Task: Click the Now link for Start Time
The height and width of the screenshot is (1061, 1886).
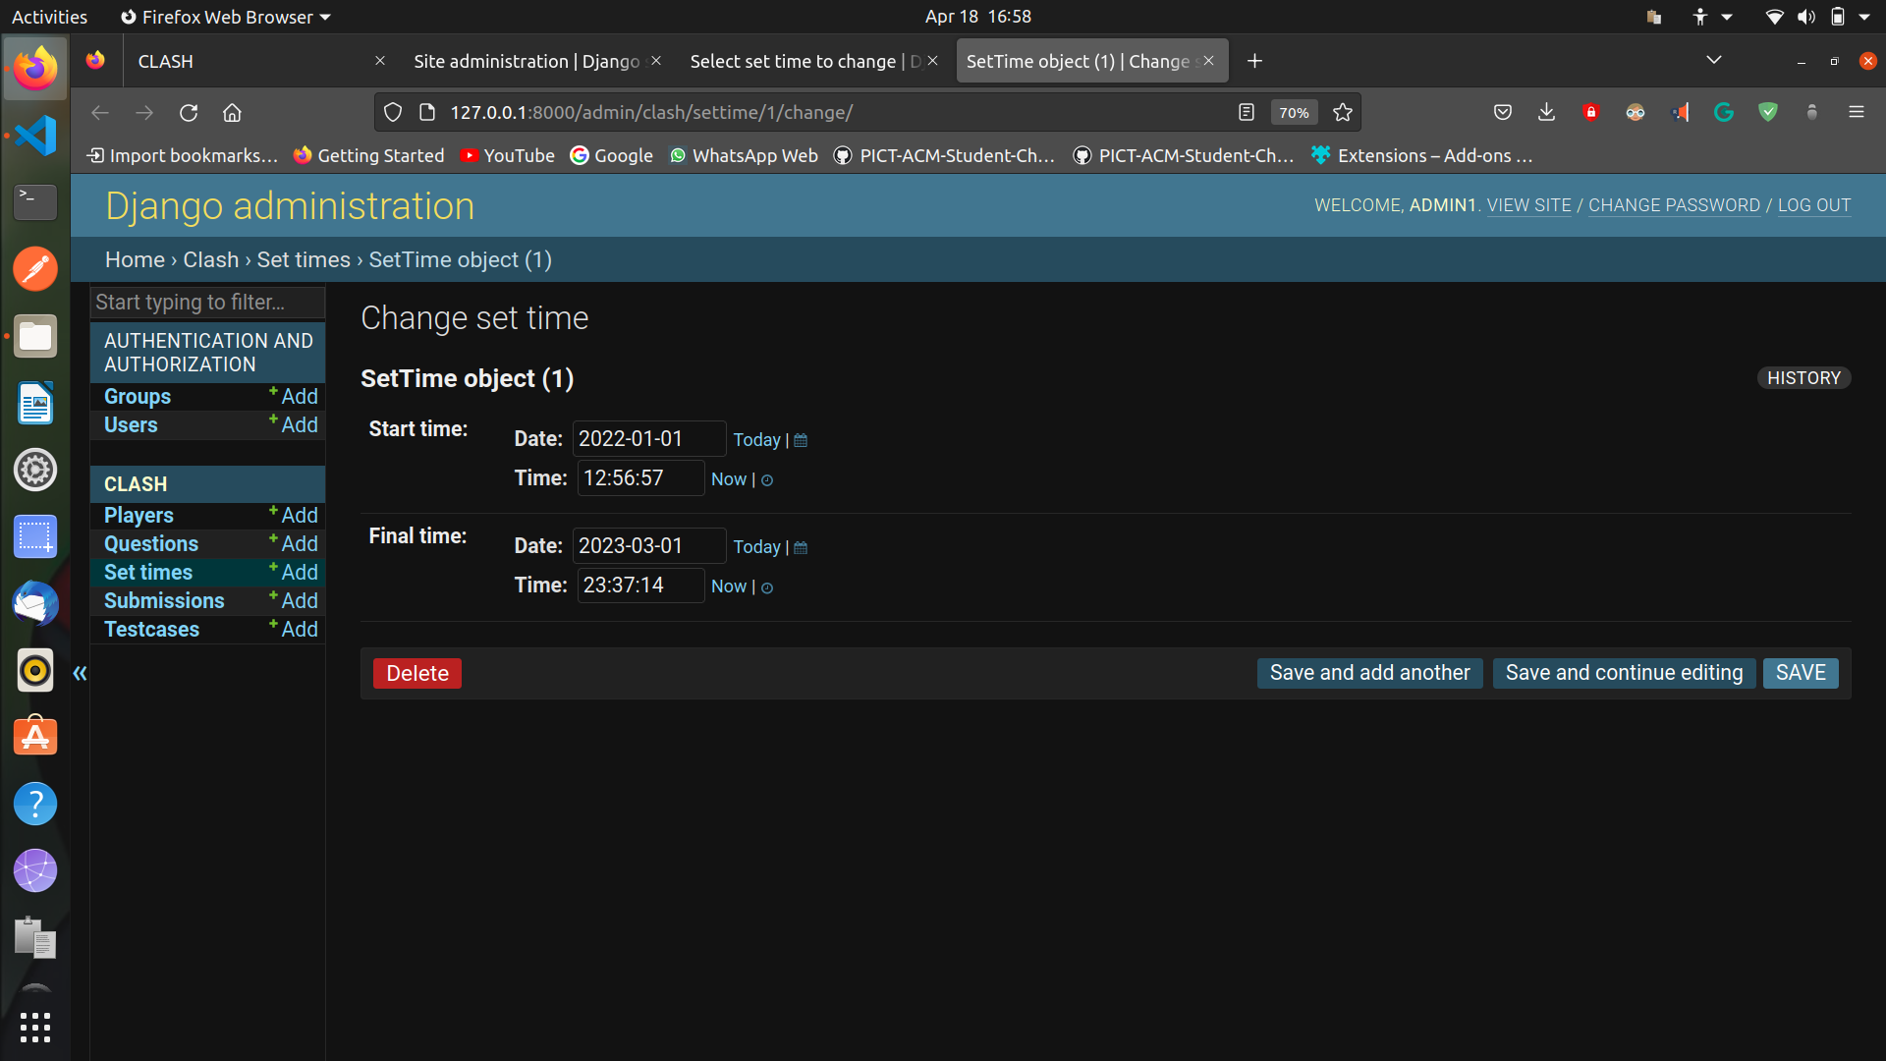Action: pos(727,479)
